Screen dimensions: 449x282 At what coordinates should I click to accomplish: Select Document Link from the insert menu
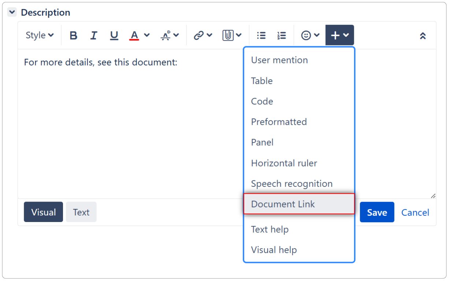coord(283,204)
